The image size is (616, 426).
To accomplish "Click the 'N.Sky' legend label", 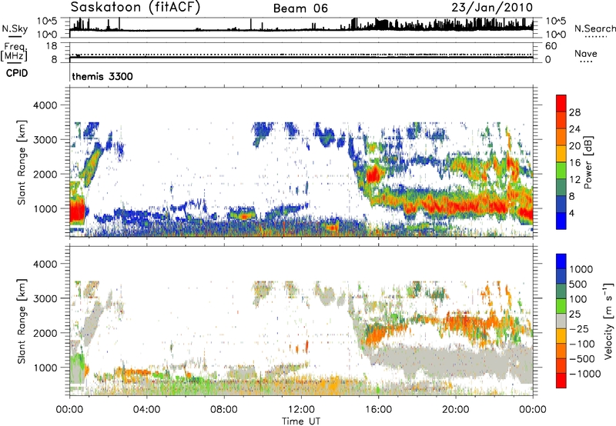I will [15, 28].
